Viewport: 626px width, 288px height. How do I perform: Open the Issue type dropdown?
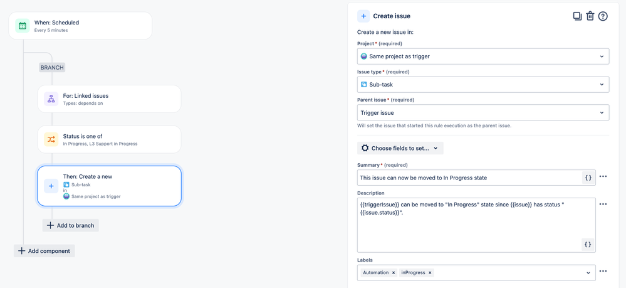click(483, 85)
